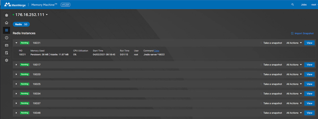Screen dimensions: 318x119
Task: Take a snapshot of instance 19325
Action: [x=273, y=84]
